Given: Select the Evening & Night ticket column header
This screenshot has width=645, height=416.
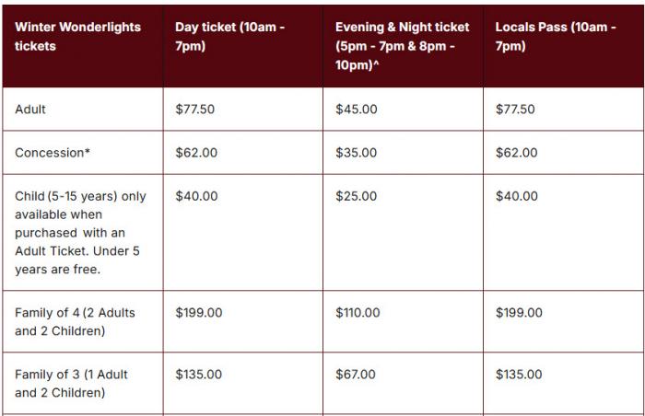Looking at the screenshot, I should (x=402, y=46).
